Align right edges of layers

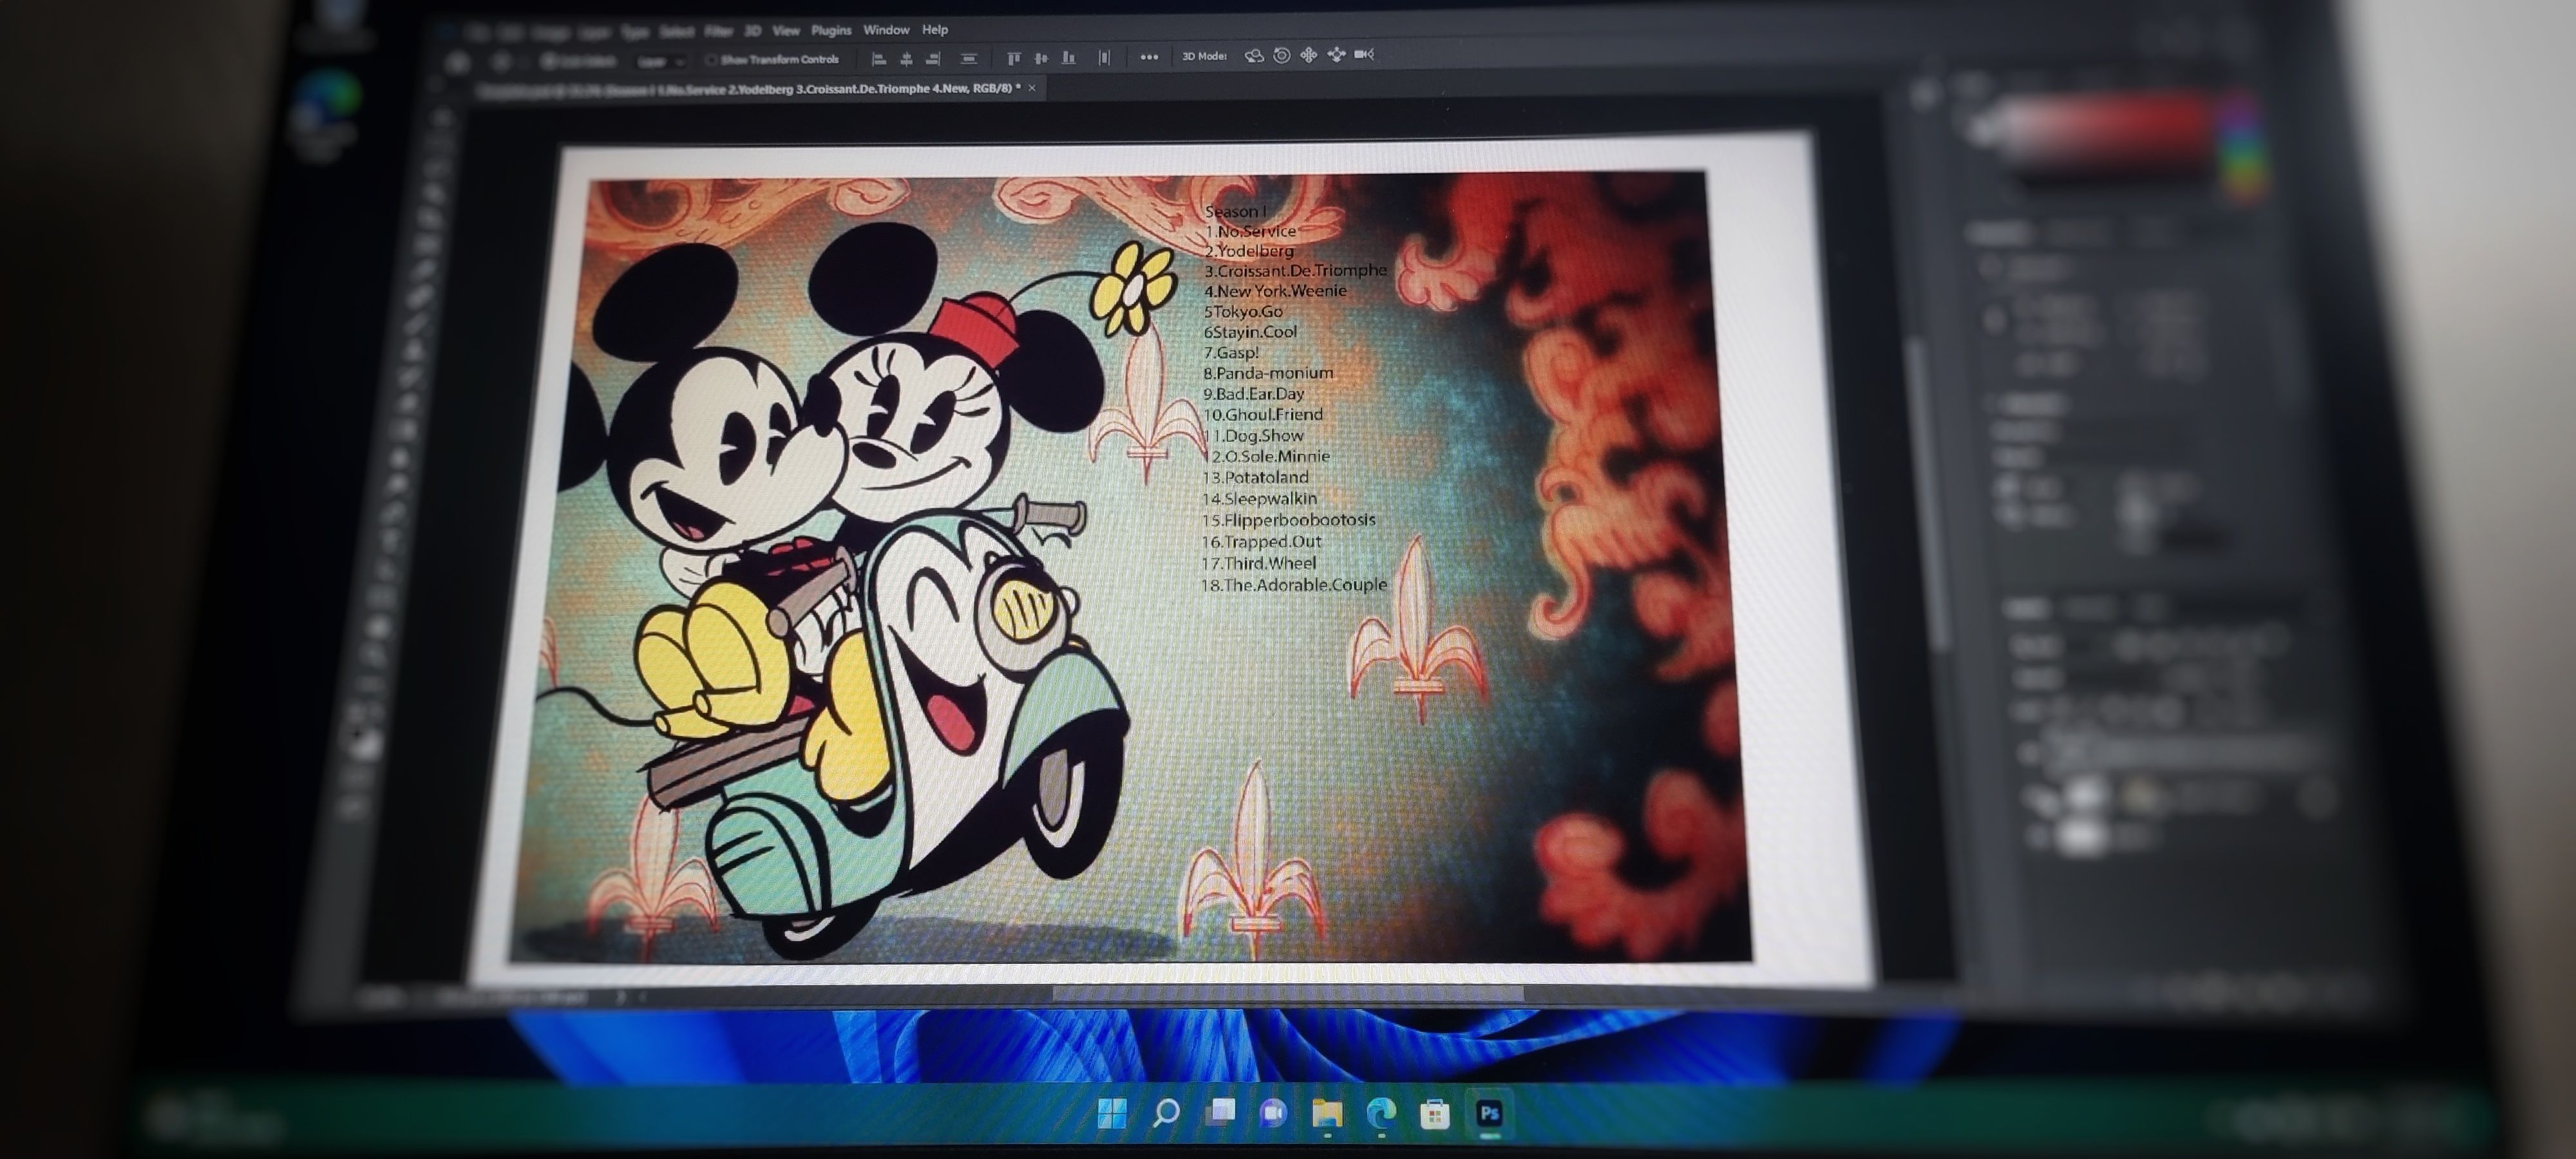click(933, 59)
